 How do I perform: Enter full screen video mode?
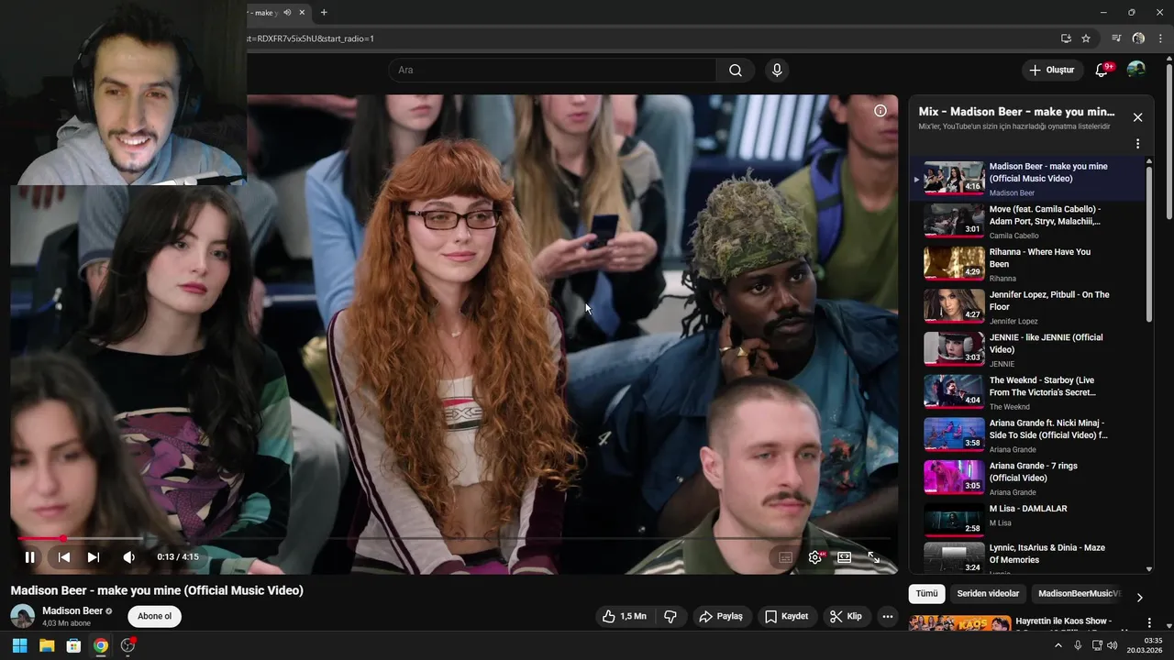pyautogui.click(x=874, y=556)
